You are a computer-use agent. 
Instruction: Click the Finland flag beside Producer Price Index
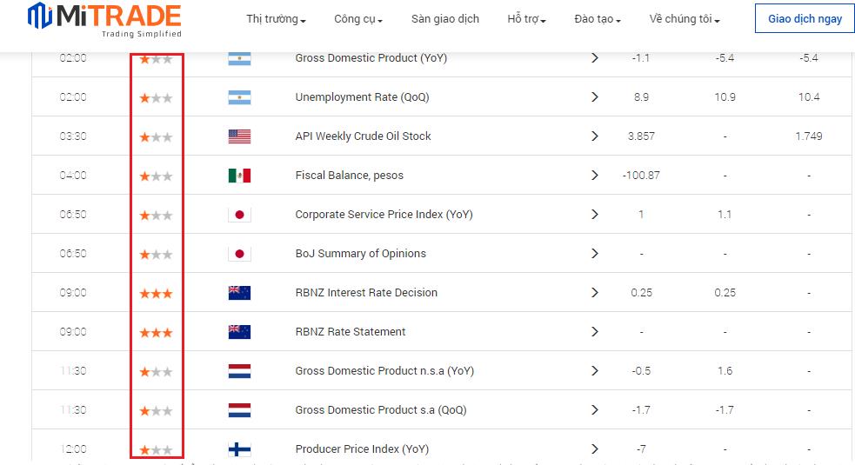[x=239, y=449]
